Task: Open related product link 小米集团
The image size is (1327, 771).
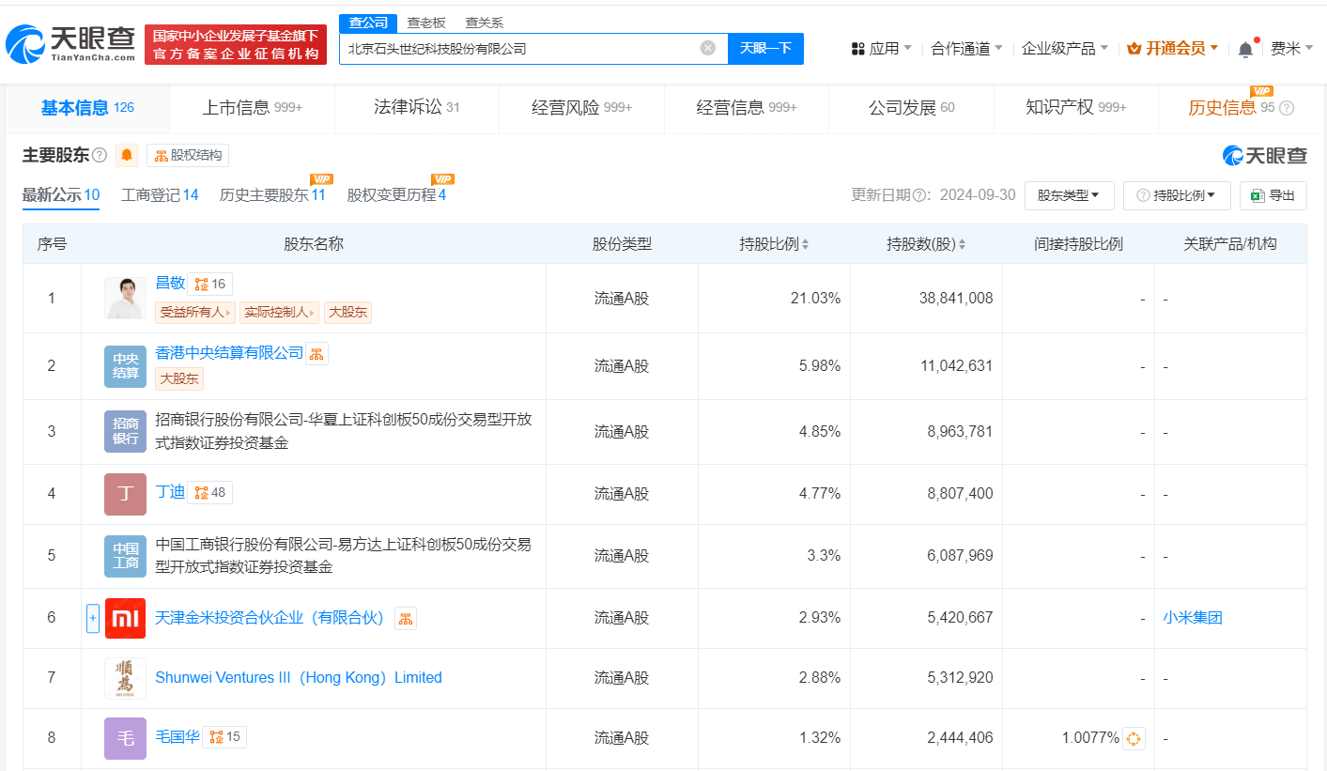Action: pyautogui.click(x=1193, y=618)
